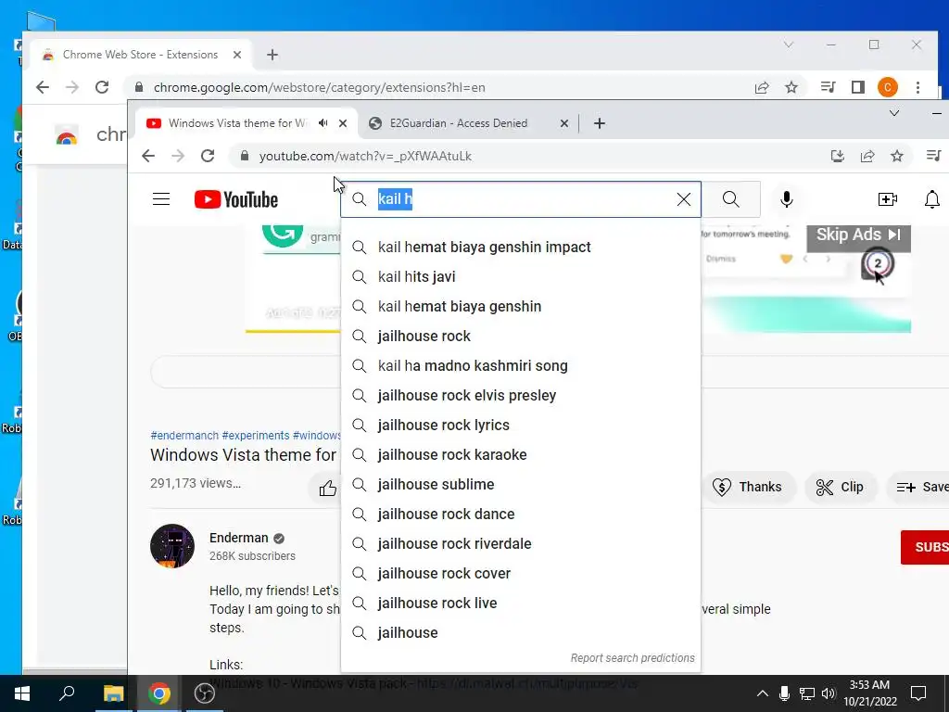The width and height of the screenshot is (949, 712).
Task: Reload the Chrome Web Store page
Action: [x=102, y=87]
